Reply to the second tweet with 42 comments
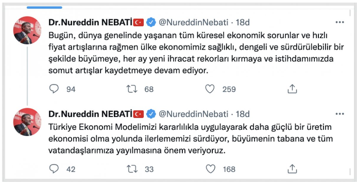Screen dimensions: 357x187 [54, 169]
